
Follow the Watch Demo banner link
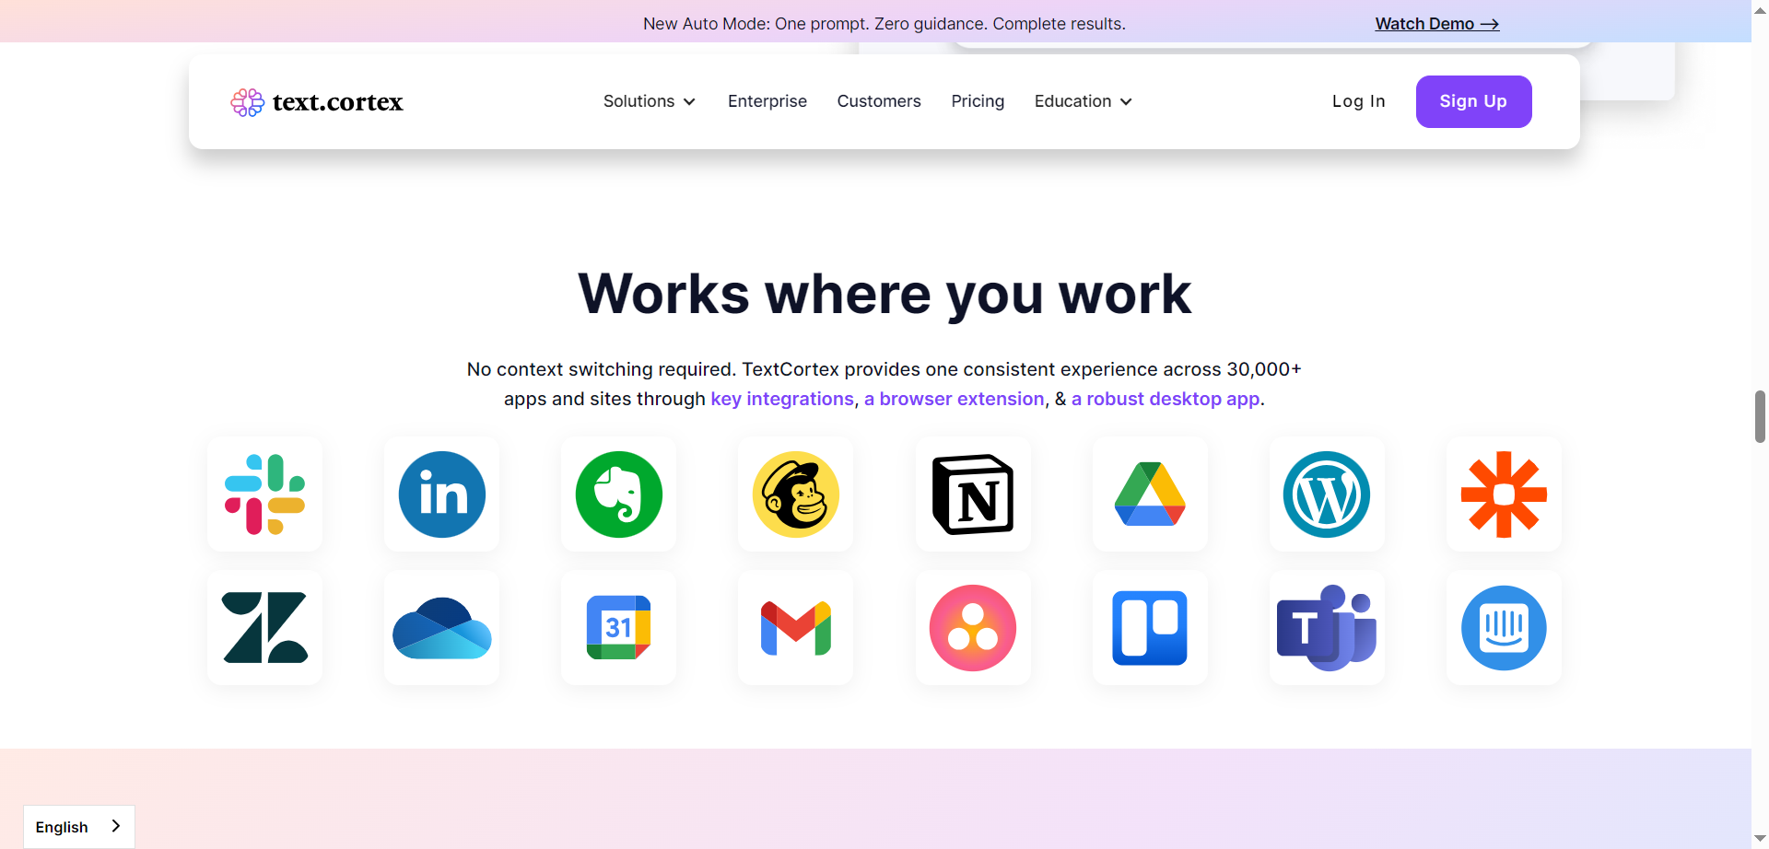click(1437, 24)
